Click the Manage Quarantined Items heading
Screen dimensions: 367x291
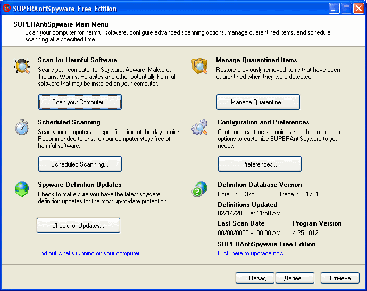(x=256, y=60)
